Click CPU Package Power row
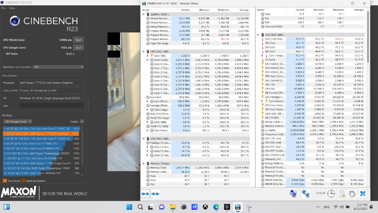This screenshot has width=378, height=213. click(313, 97)
